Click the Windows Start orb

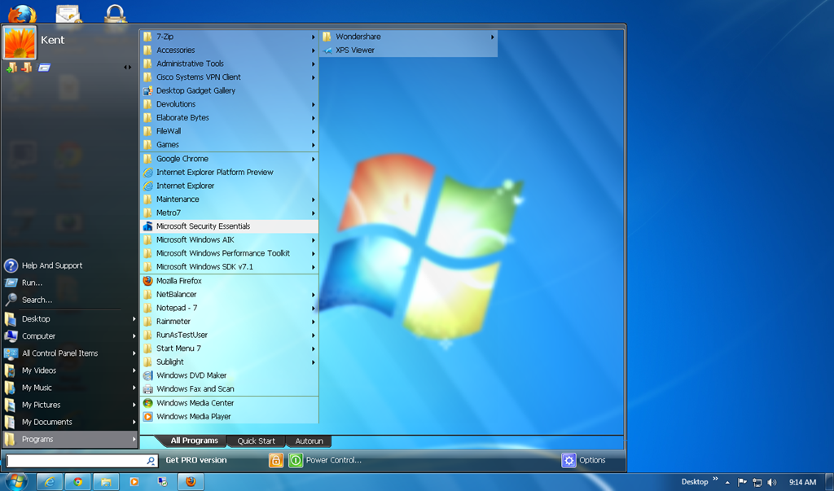pos(16,482)
